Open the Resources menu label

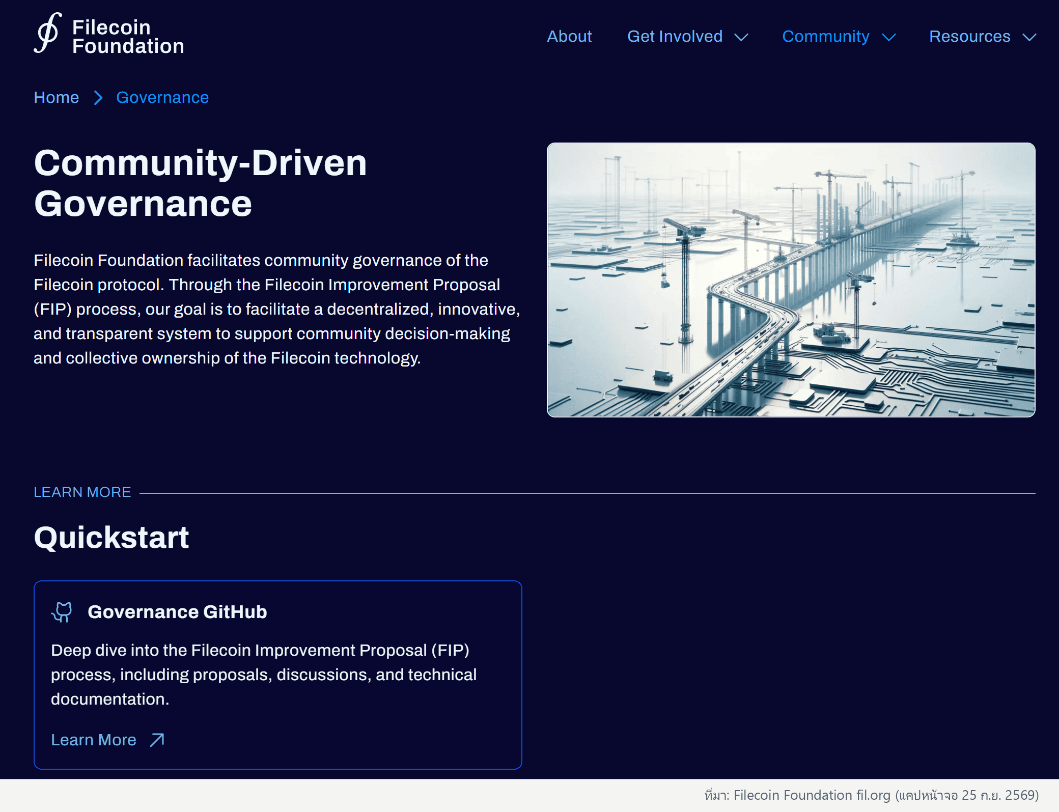tap(969, 37)
